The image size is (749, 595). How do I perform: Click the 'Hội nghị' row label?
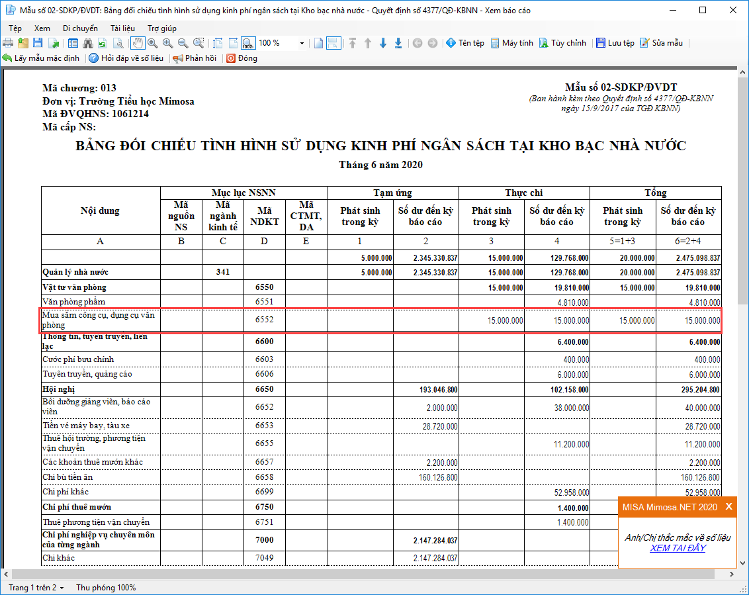coord(58,389)
